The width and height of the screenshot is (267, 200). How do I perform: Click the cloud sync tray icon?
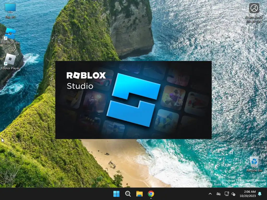pyautogui.click(x=219, y=194)
